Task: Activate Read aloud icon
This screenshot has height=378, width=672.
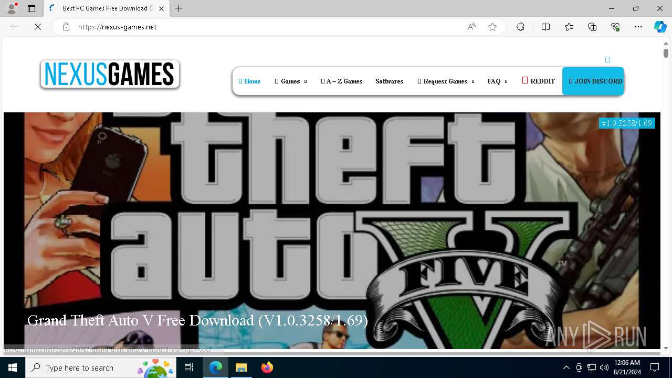Action: (471, 27)
